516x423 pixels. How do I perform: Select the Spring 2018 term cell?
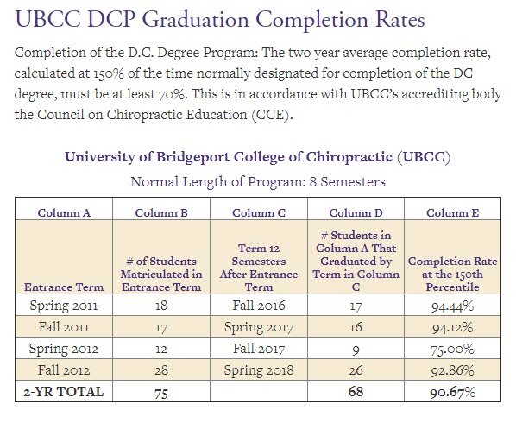pyautogui.click(x=259, y=369)
